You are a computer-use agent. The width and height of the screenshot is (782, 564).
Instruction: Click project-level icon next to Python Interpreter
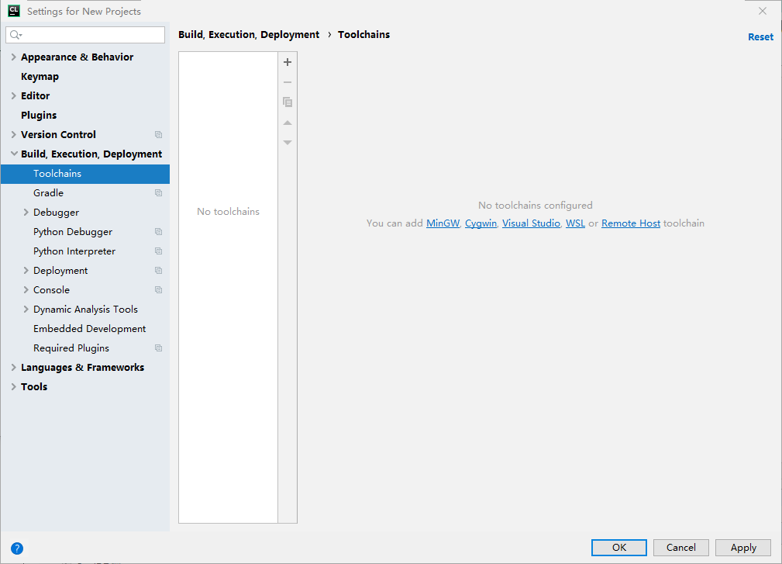point(159,251)
